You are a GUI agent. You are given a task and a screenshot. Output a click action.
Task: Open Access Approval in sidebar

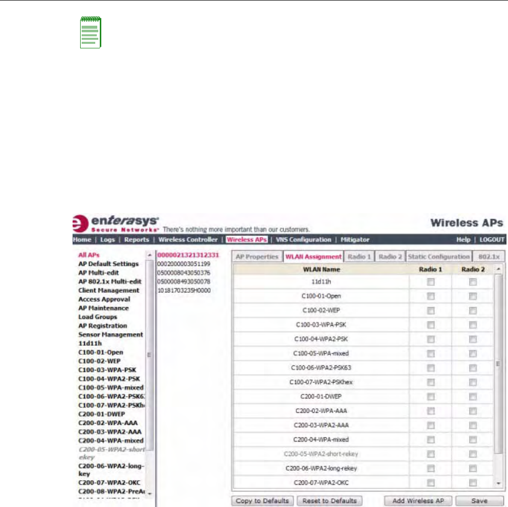pyautogui.click(x=104, y=299)
